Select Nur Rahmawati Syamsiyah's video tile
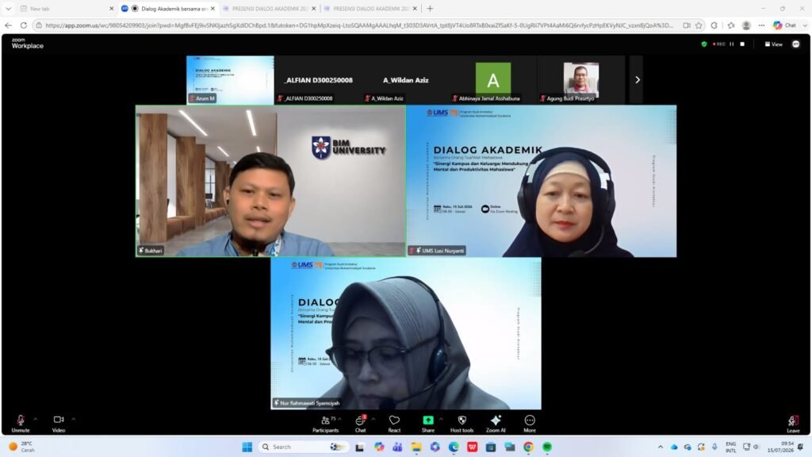812x457 pixels. [x=406, y=333]
